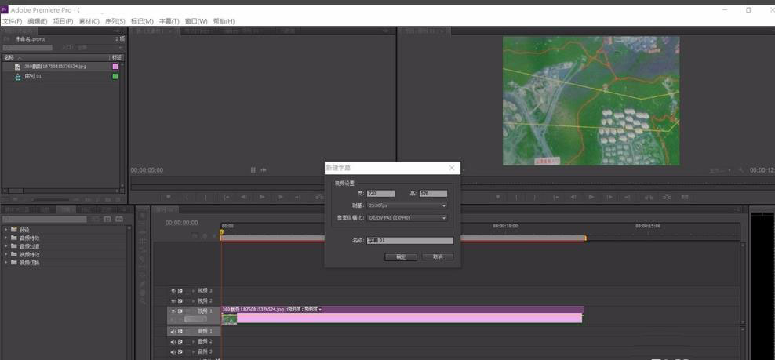775x360 pixels.
Task: Select the Selection tool in tools panel
Action: coord(142,215)
